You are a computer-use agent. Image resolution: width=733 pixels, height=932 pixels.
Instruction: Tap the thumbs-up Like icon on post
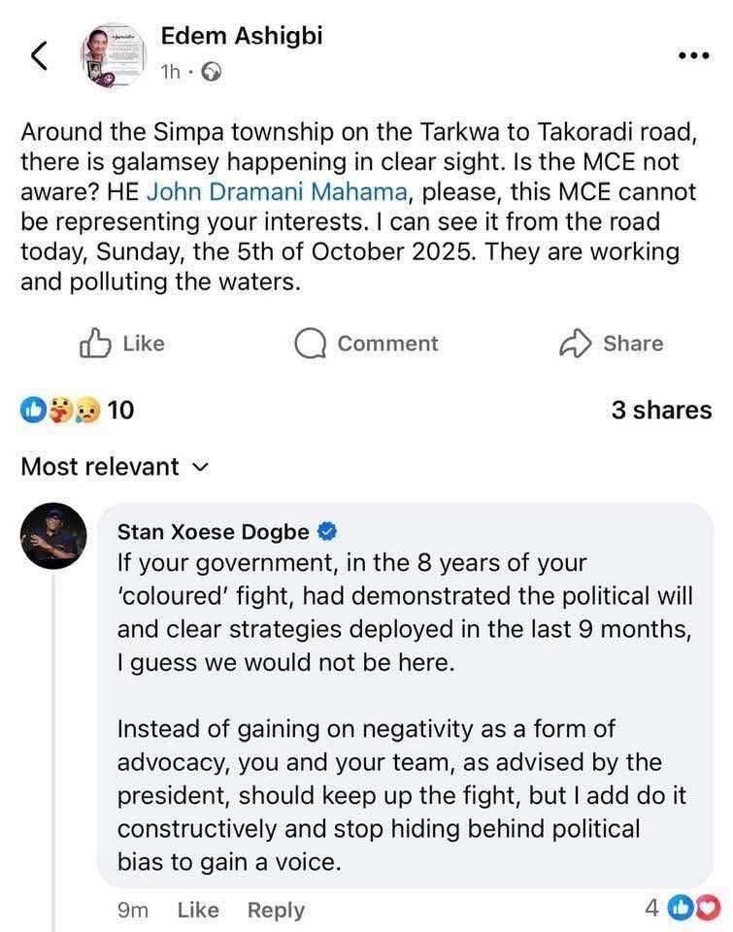coord(94,343)
